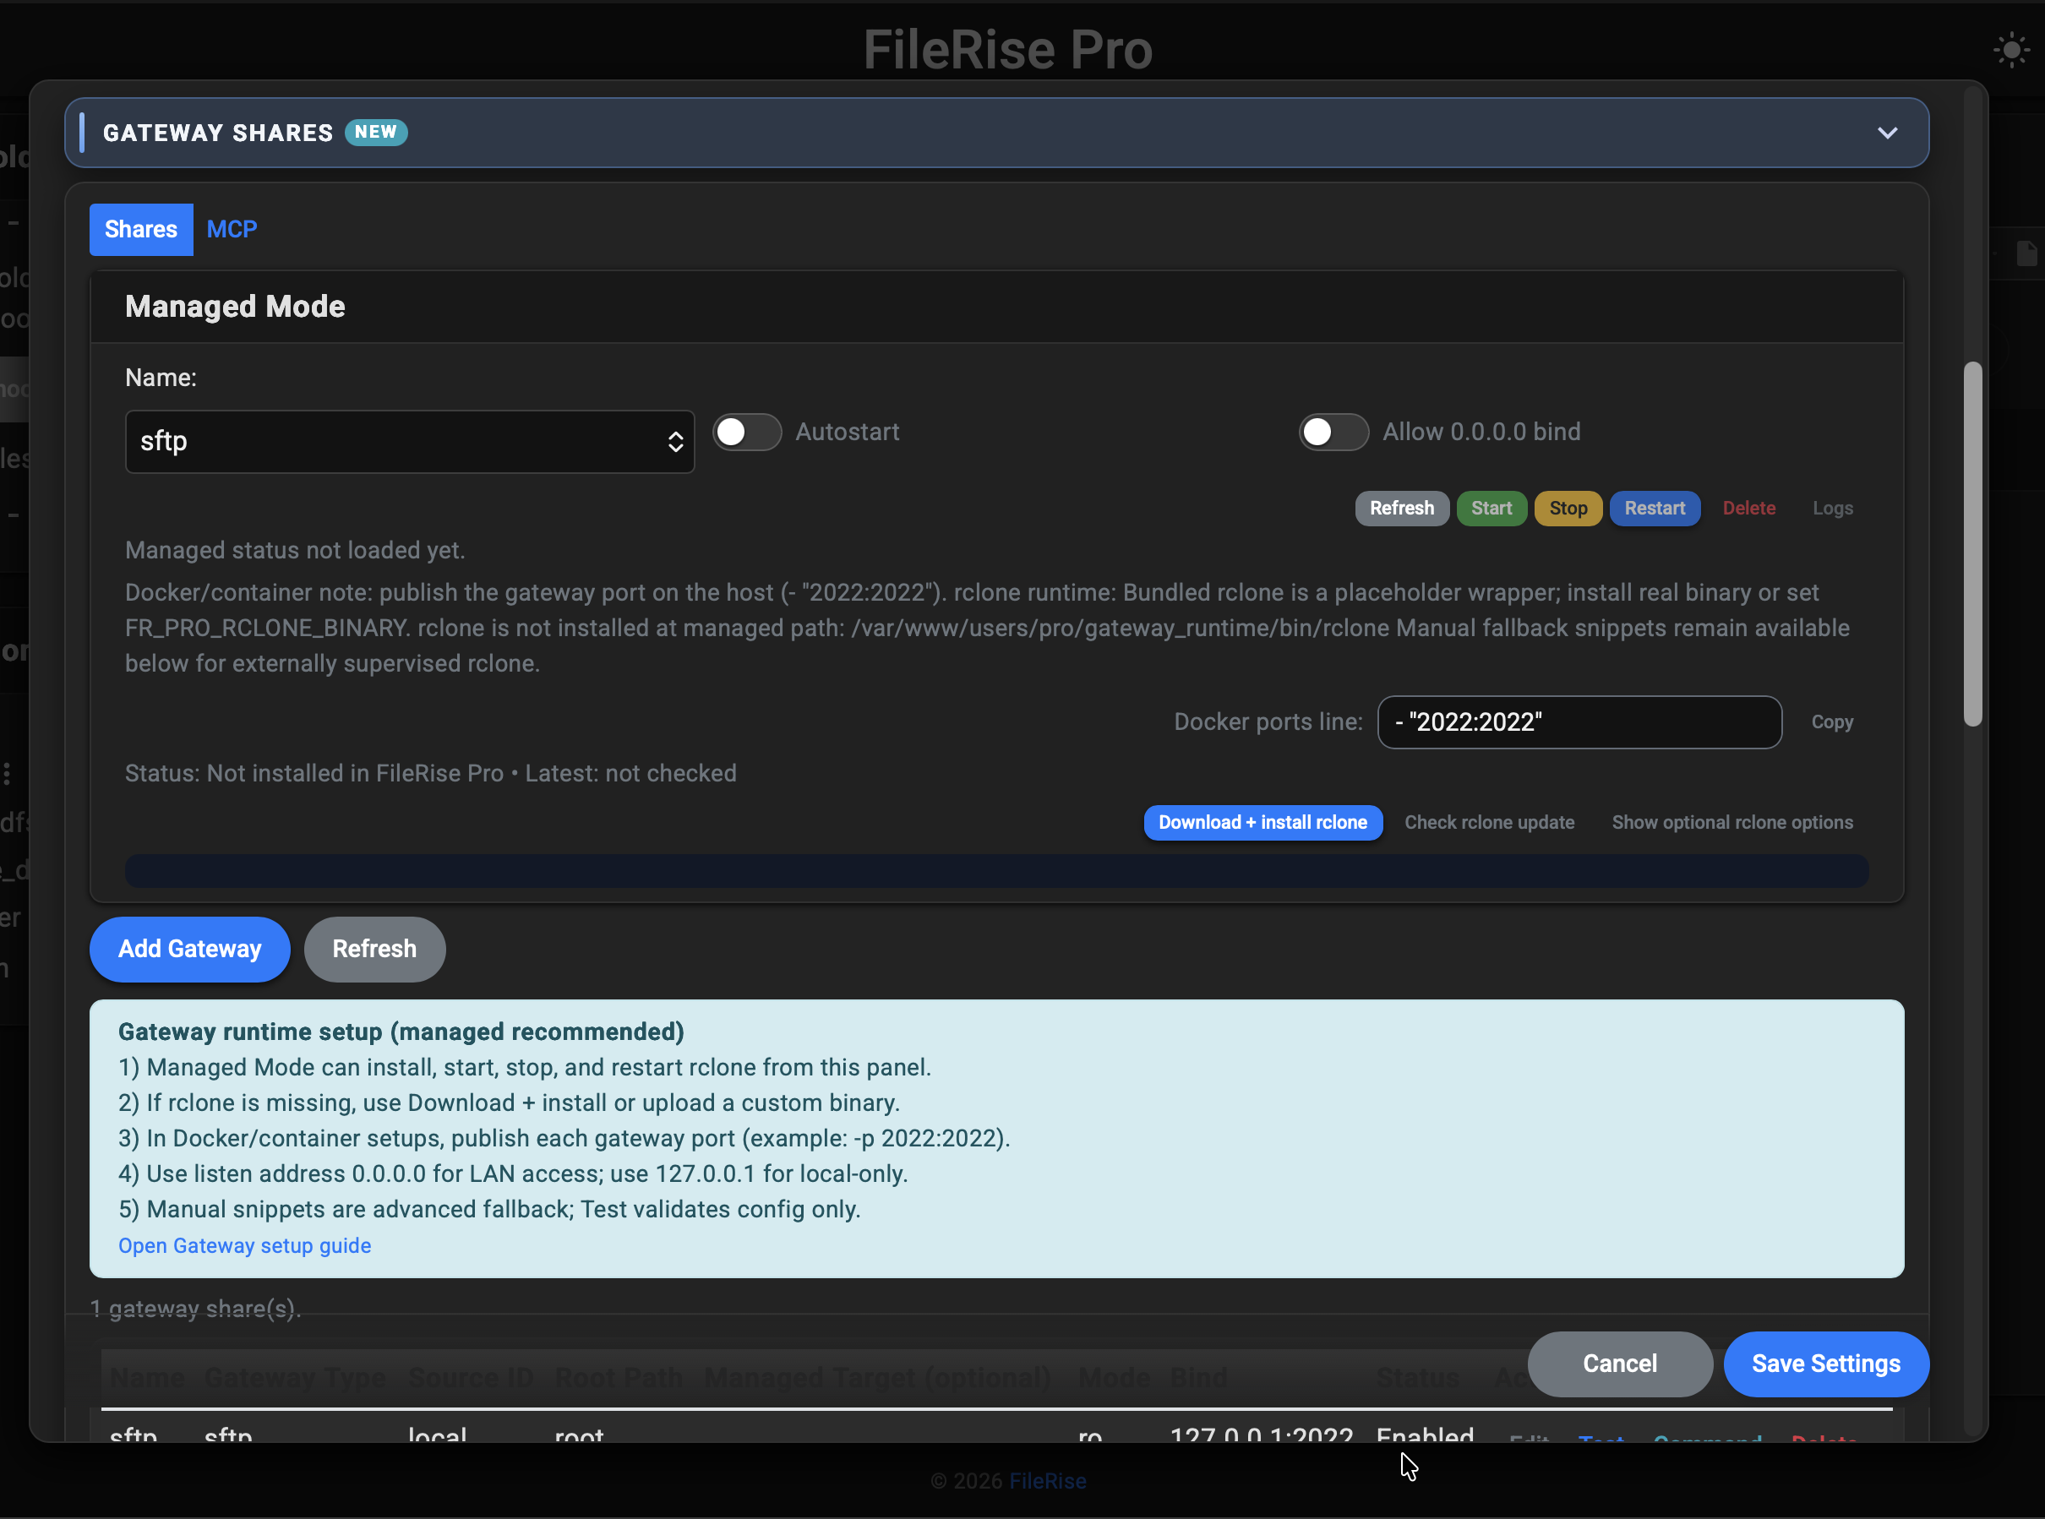Open the three-dot menu in the left sidebar
The width and height of the screenshot is (2045, 1519).
coord(8,776)
